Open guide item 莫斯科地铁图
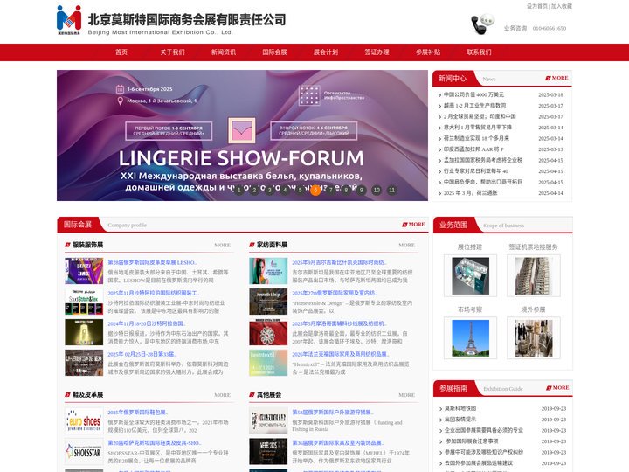The height and width of the screenshot is (472, 629). pos(460,408)
